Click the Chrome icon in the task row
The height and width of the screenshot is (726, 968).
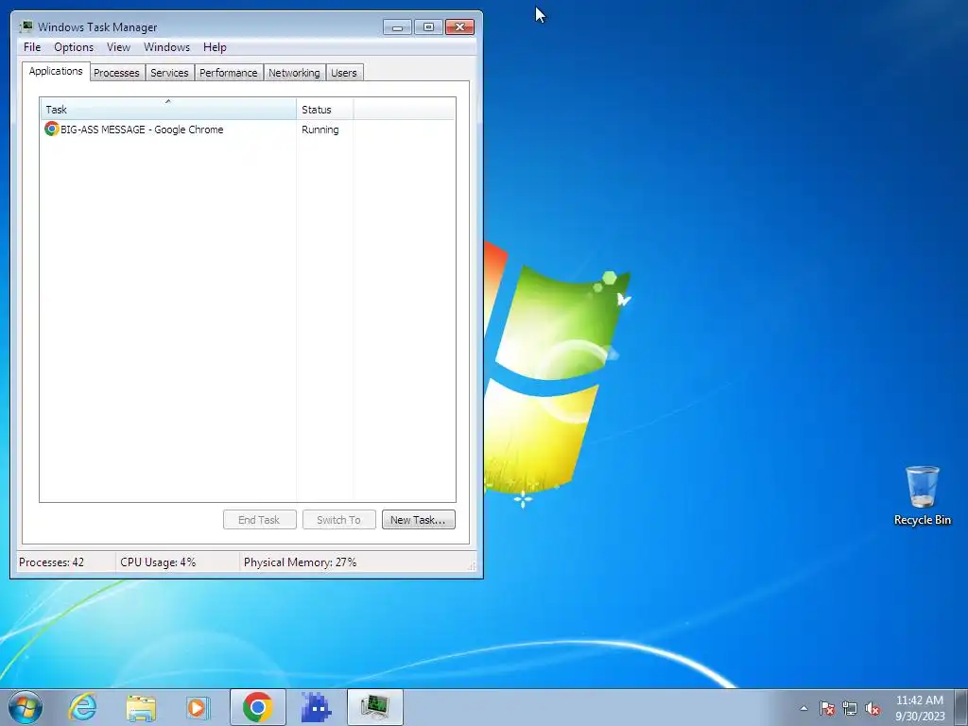(x=52, y=129)
